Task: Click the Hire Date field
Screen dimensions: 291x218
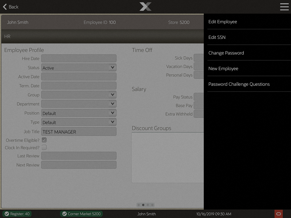Action: (x=79, y=58)
